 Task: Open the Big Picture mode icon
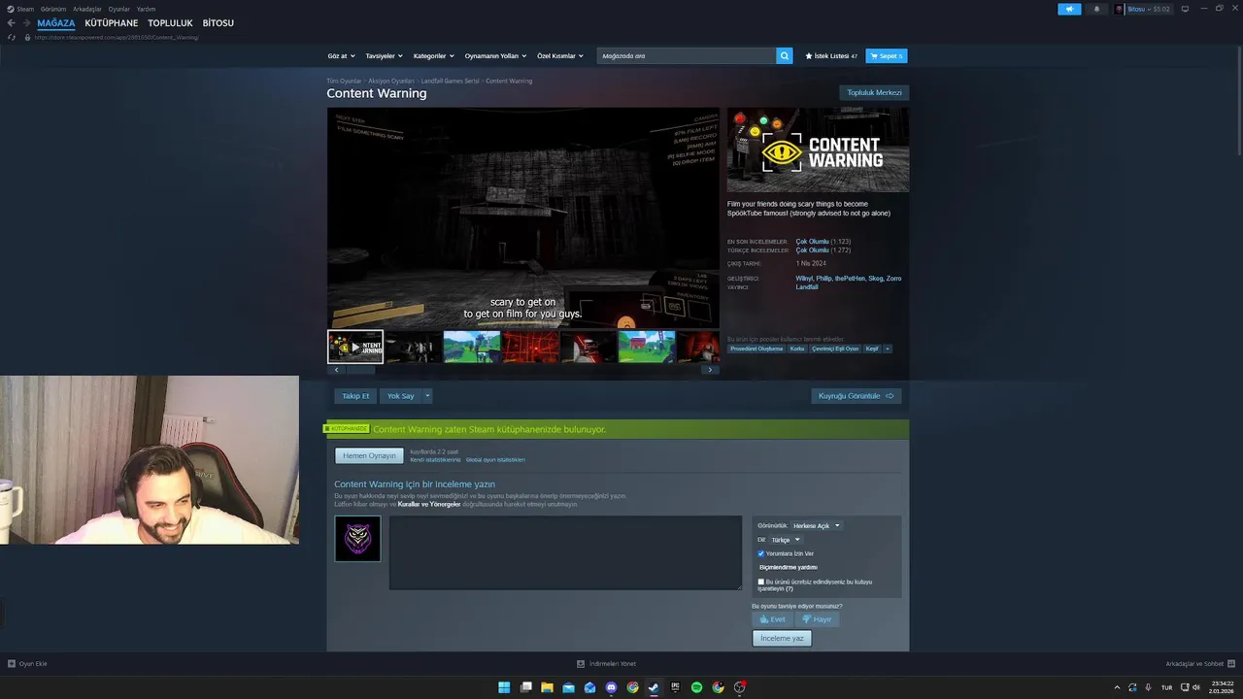(x=1184, y=9)
